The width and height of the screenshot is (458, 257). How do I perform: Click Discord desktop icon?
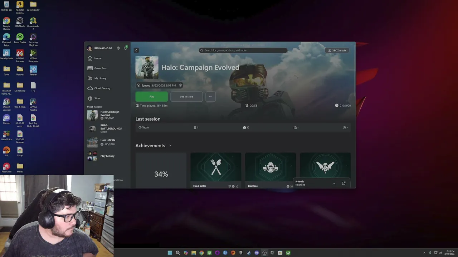[6, 120]
